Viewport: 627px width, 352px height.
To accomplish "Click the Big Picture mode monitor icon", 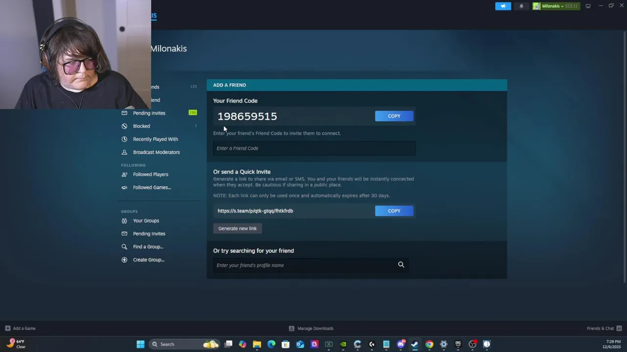I will [588, 6].
